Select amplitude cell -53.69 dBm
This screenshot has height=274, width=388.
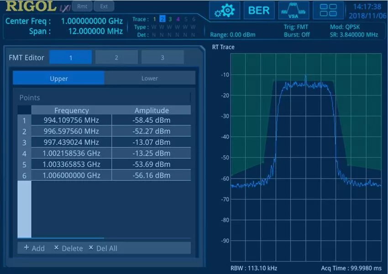(152, 164)
